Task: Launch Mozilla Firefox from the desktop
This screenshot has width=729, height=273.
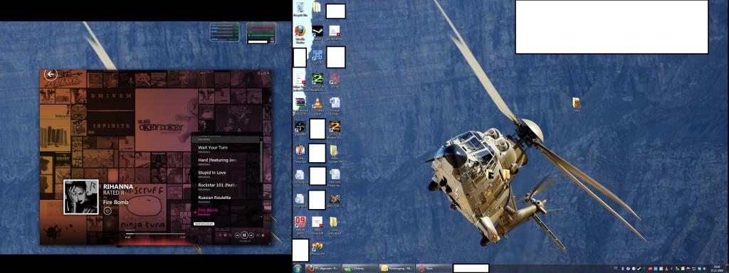Action: tap(300, 33)
